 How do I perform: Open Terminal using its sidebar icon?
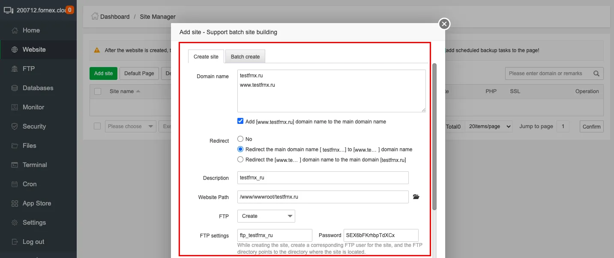point(15,165)
